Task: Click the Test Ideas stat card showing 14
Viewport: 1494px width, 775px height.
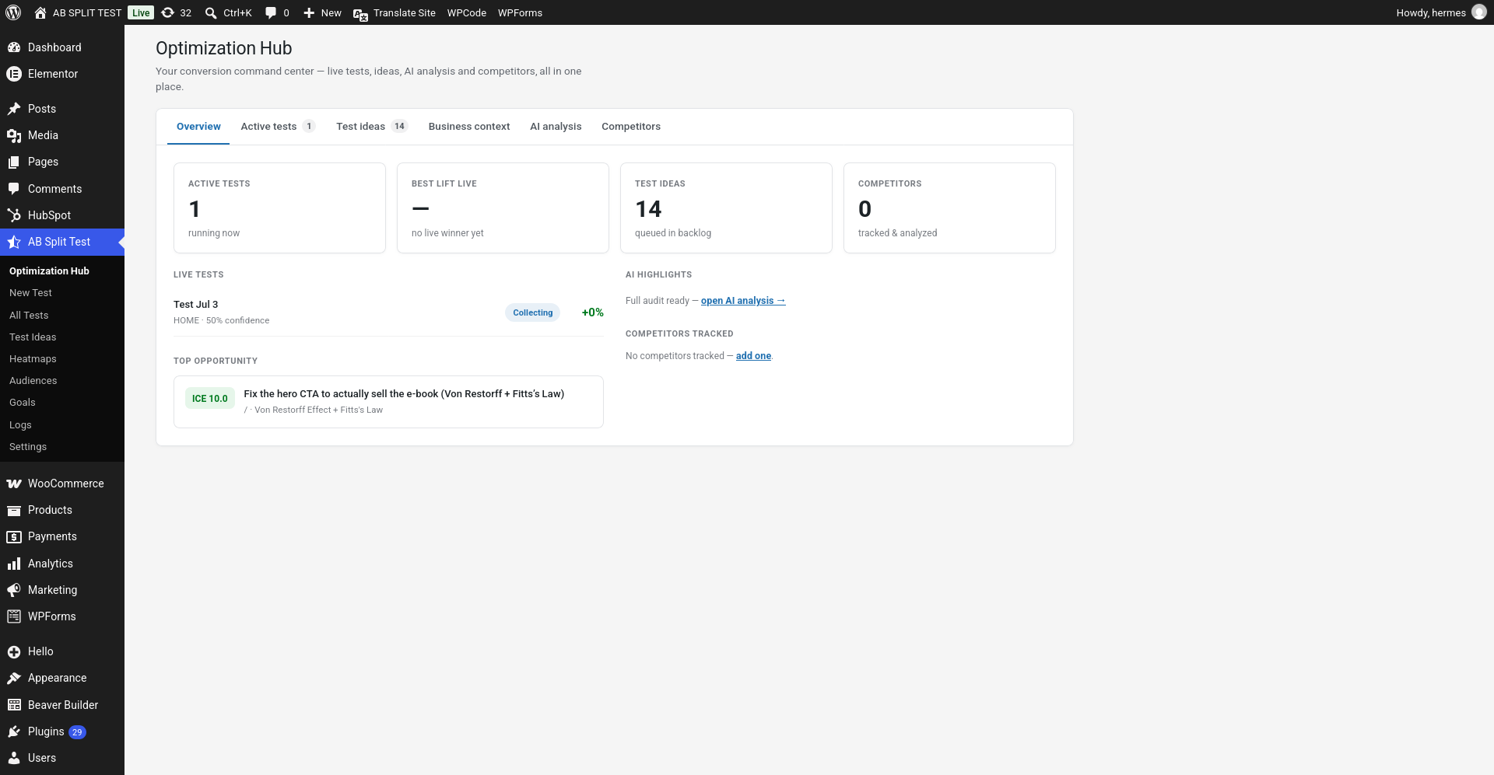Action: pyautogui.click(x=726, y=208)
